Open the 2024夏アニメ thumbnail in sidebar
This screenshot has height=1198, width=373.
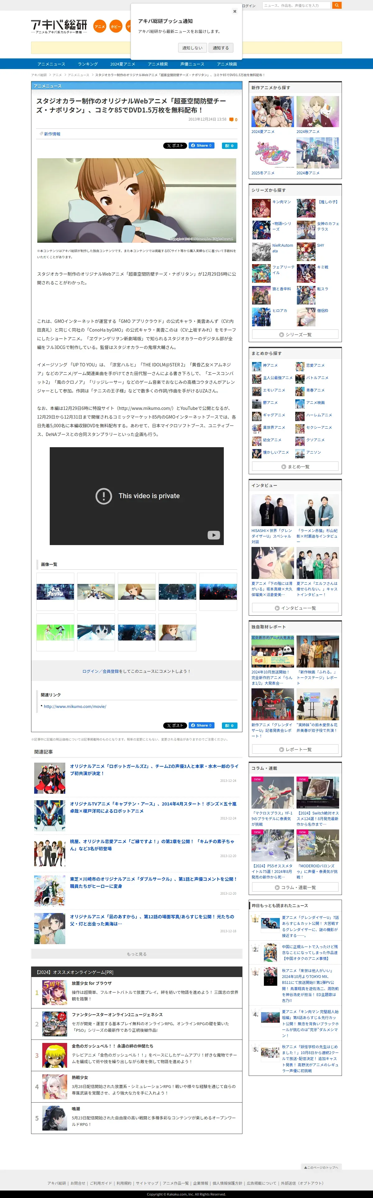click(273, 112)
